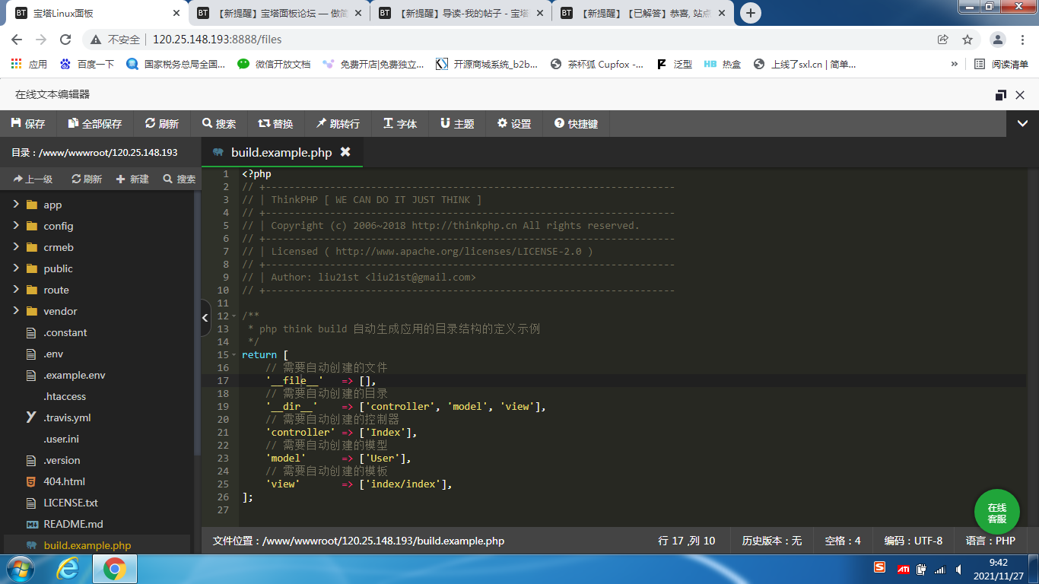
Task: Expand the route folder
Action: [x=15, y=290]
